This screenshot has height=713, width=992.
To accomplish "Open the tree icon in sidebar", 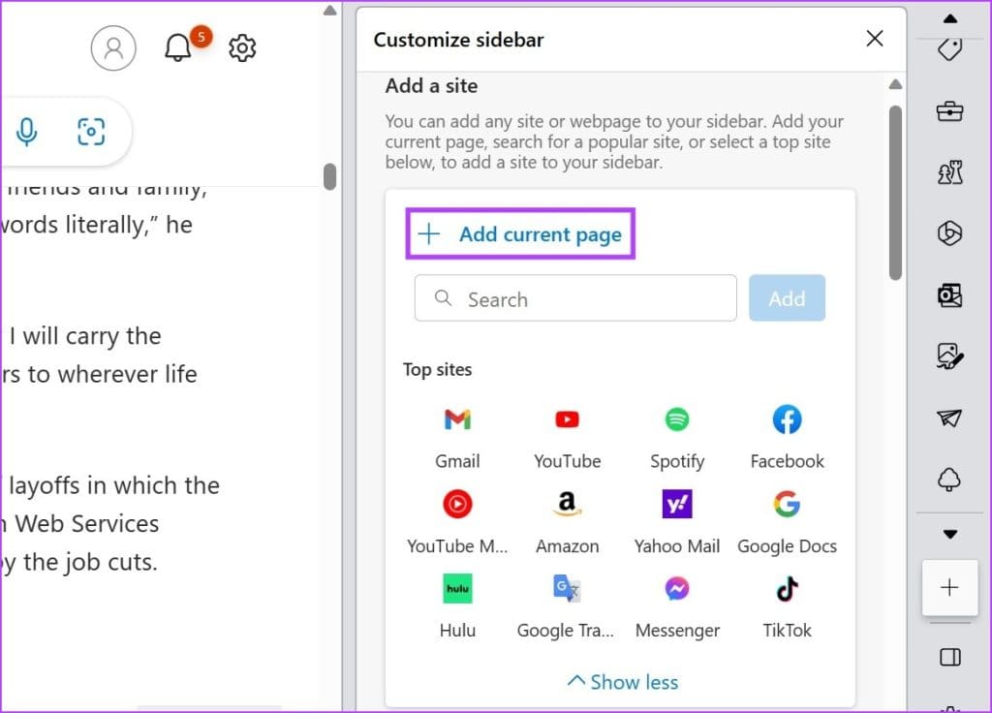I will coord(949,479).
